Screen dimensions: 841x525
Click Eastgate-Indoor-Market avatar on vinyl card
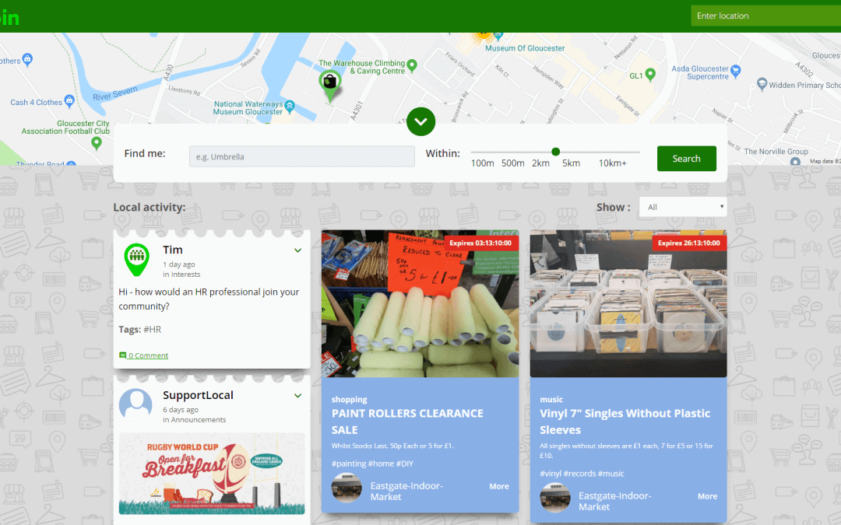point(554,497)
